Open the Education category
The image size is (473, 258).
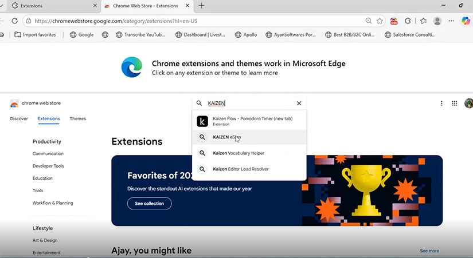tap(42, 178)
